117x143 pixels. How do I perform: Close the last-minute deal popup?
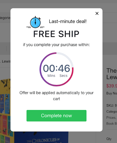pyautogui.click(x=97, y=13)
